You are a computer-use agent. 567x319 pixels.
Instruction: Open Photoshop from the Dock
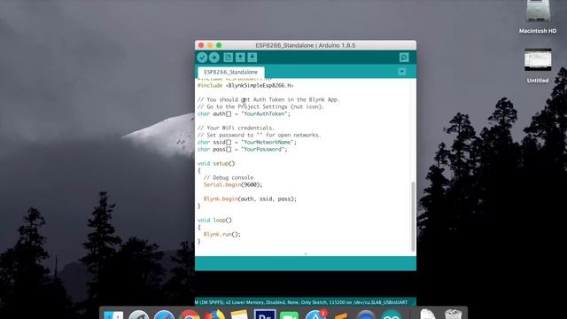pos(265,315)
